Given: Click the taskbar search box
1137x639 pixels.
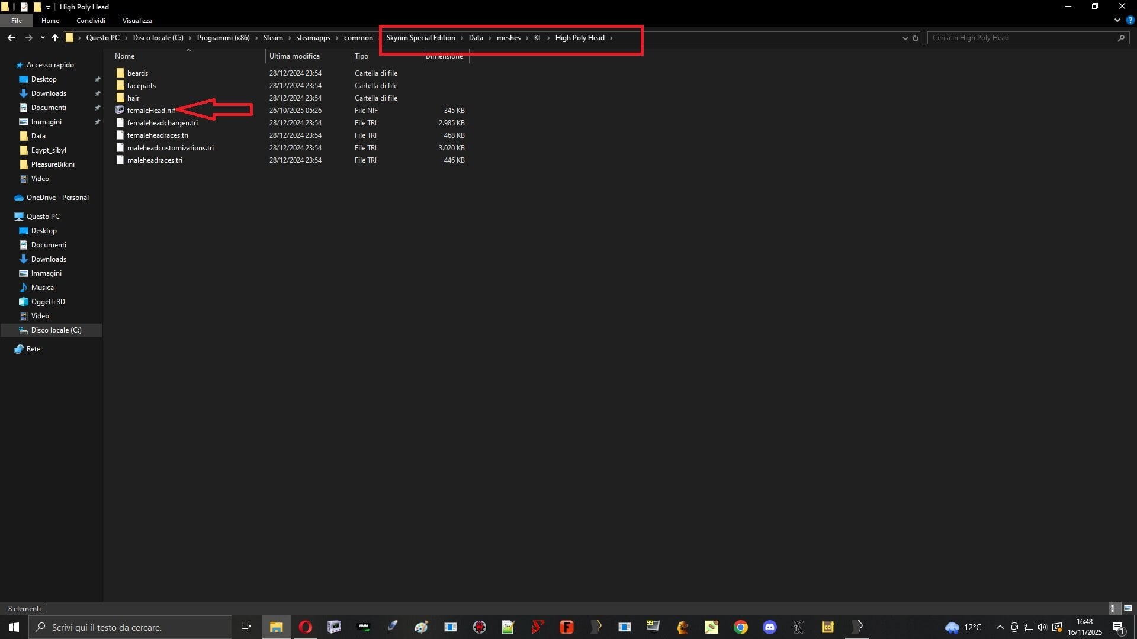Looking at the screenshot, I should pos(130,627).
